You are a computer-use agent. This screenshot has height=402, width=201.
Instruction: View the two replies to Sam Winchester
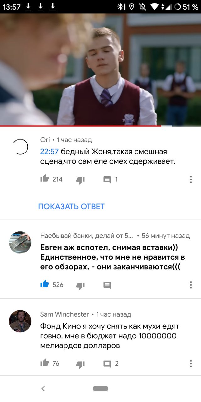107,364
